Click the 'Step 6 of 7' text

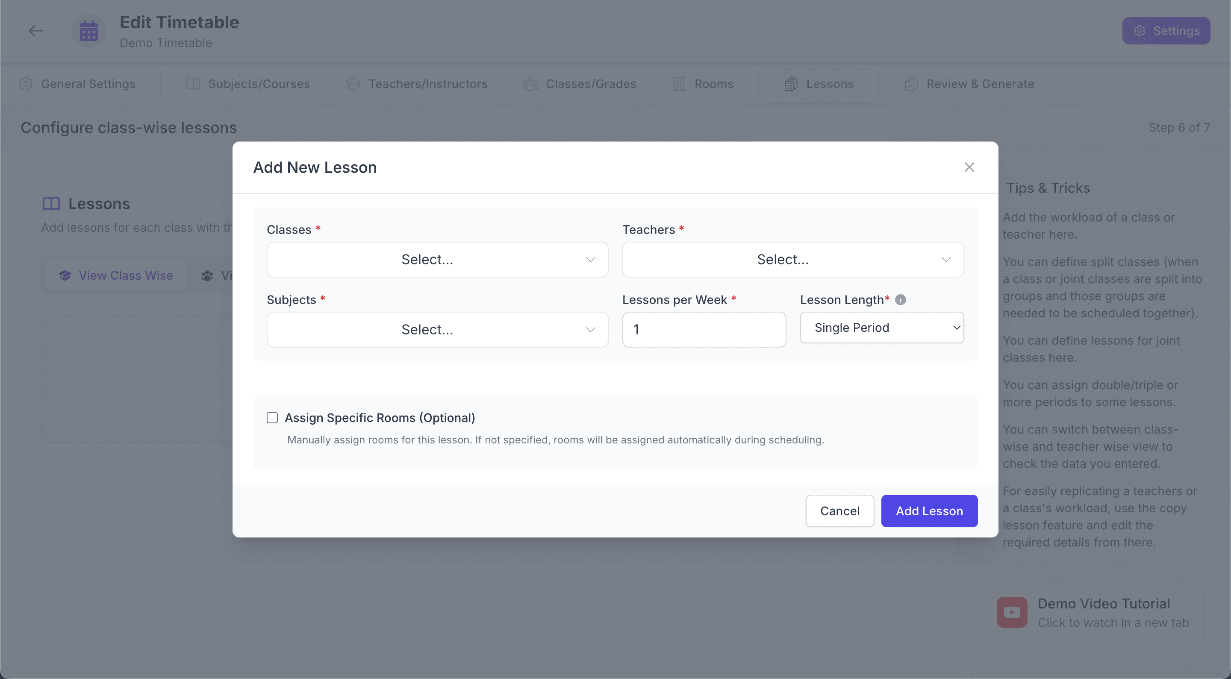tap(1179, 128)
